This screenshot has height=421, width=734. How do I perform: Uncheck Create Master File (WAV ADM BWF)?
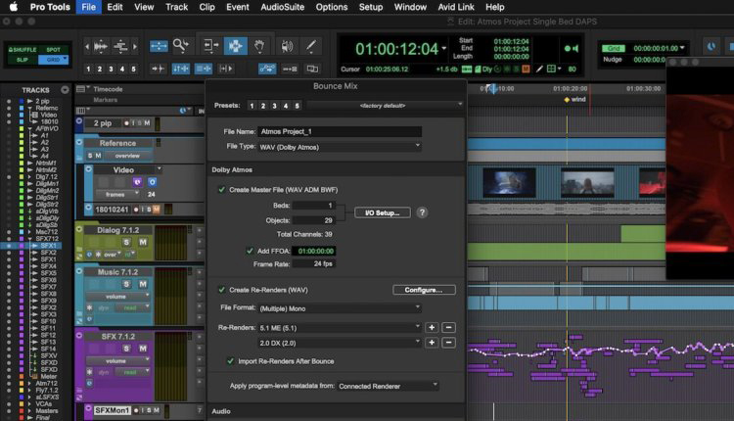pos(221,189)
